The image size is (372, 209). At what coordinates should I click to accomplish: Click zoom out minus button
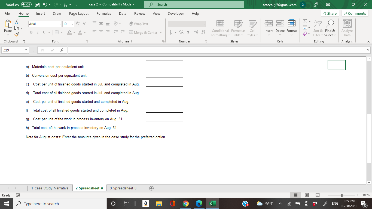[x=326, y=195]
